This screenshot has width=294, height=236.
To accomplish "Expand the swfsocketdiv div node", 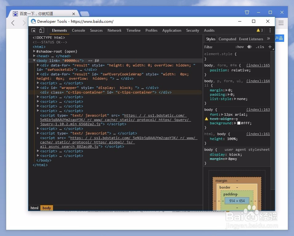I will [x=38, y=65].
